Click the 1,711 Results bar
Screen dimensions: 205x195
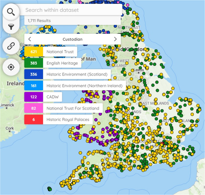tap(73, 21)
